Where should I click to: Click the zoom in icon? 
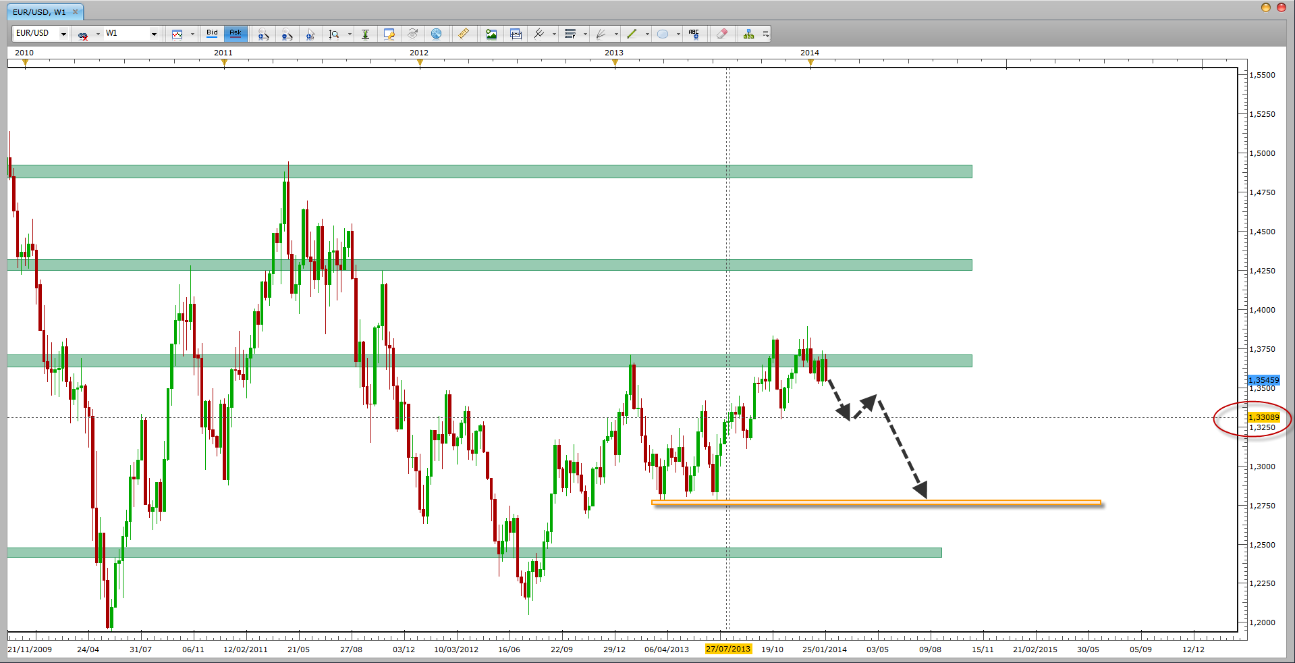263,34
